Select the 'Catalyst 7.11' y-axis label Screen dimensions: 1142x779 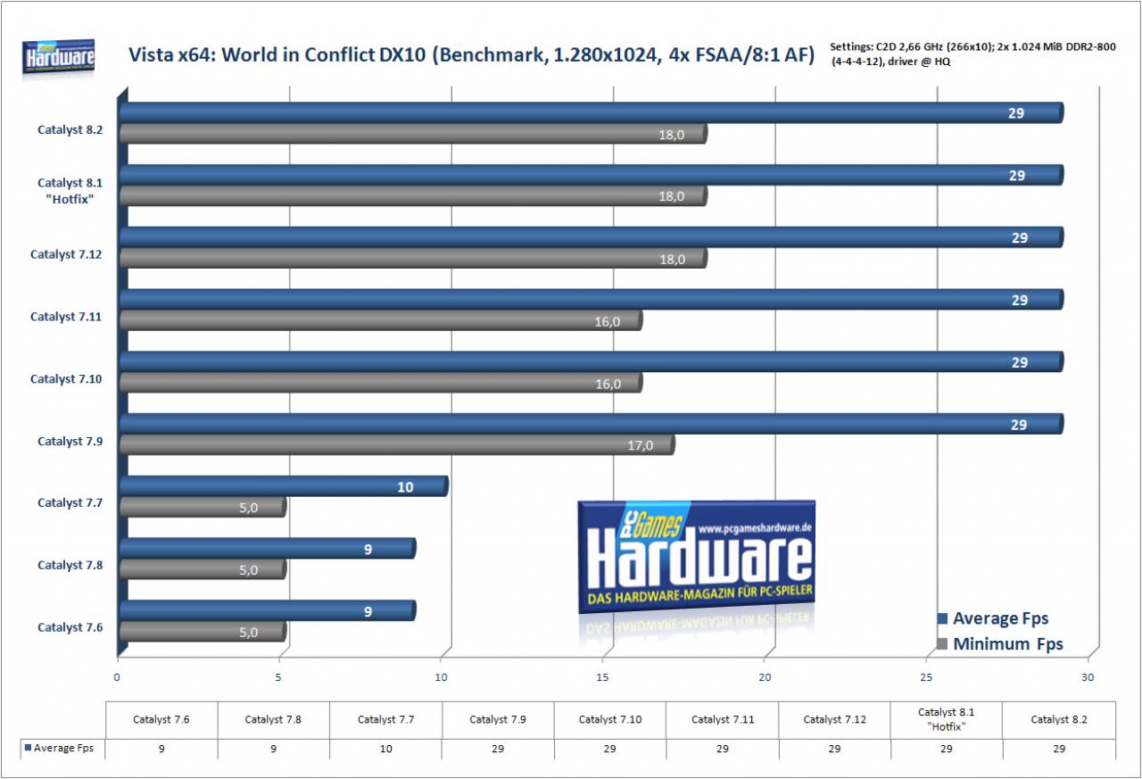tap(67, 317)
